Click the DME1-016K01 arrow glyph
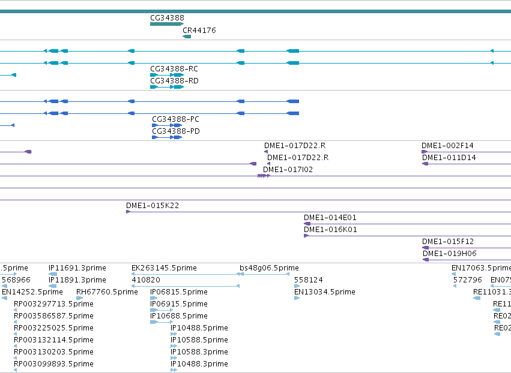This screenshot has width=511, height=373. (x=306, y=236)
